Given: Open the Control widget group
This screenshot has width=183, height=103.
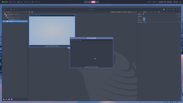Looking at the screenshot, I should coord(125,12).
